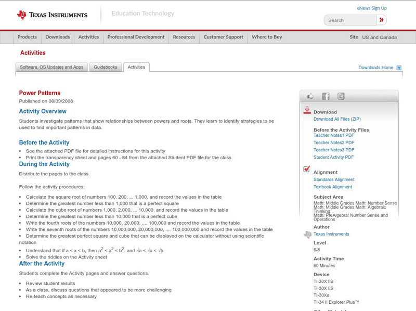Click the thumbs-up like icon
The image size is (416, 311).
point(310,96)
